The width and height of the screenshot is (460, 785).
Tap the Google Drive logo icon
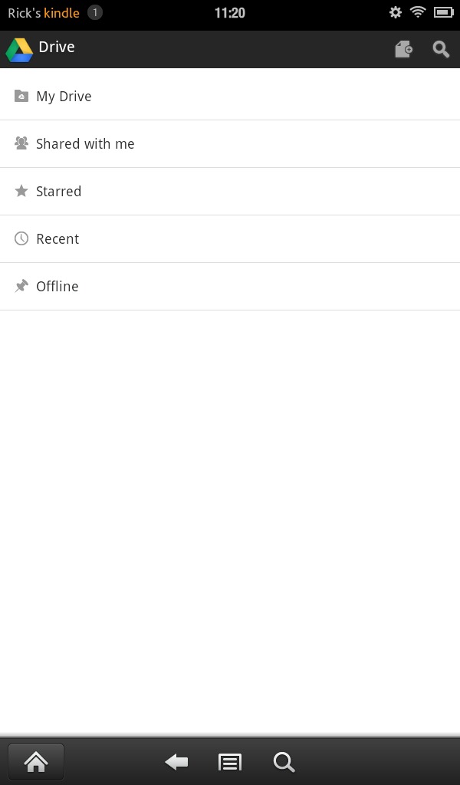tap(19, 50)
